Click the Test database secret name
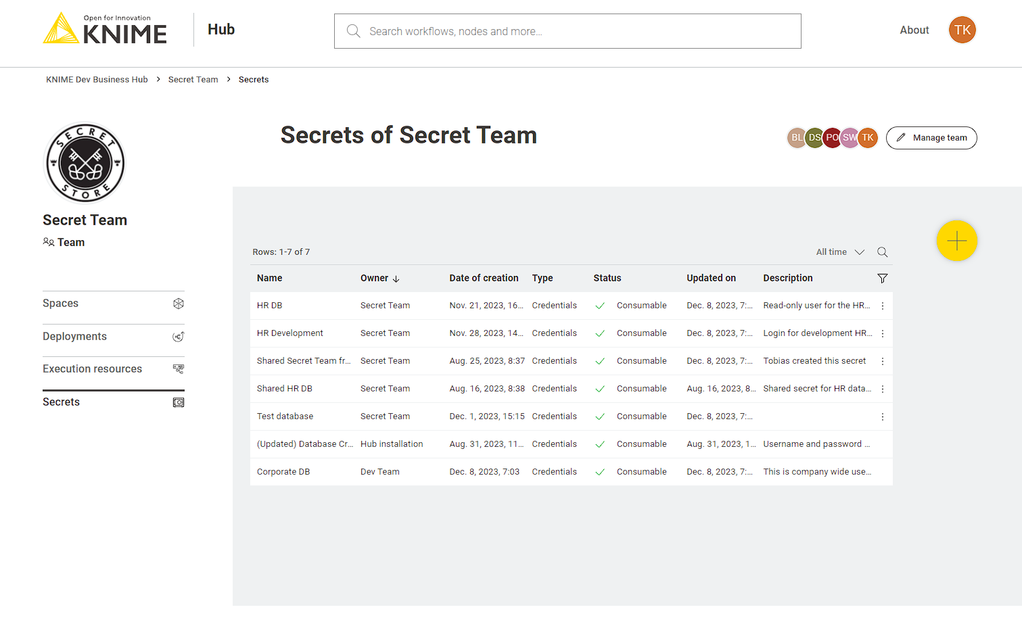The image size is (1022, 620). point(285,416)
